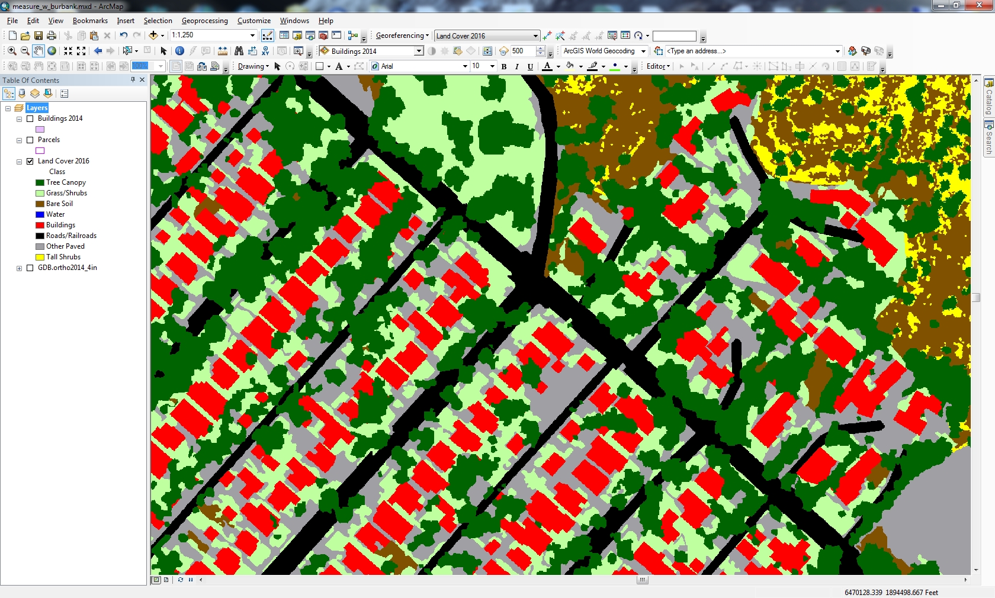Select the Identify tool
This screenshot has width=995, height=598.
tap(179, 51)
